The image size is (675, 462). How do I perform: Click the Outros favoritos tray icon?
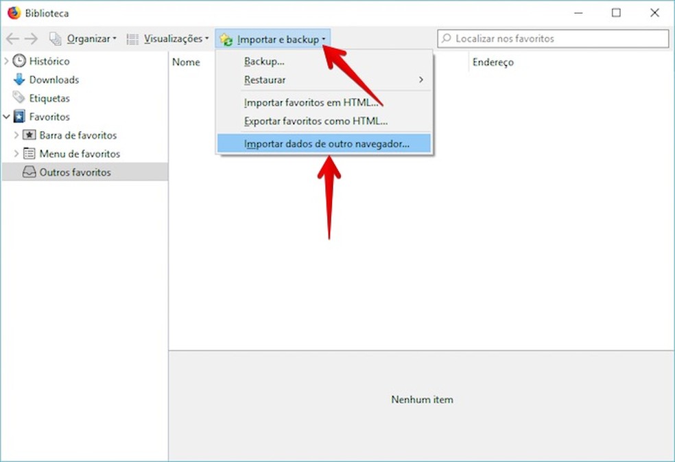[29, 172]
